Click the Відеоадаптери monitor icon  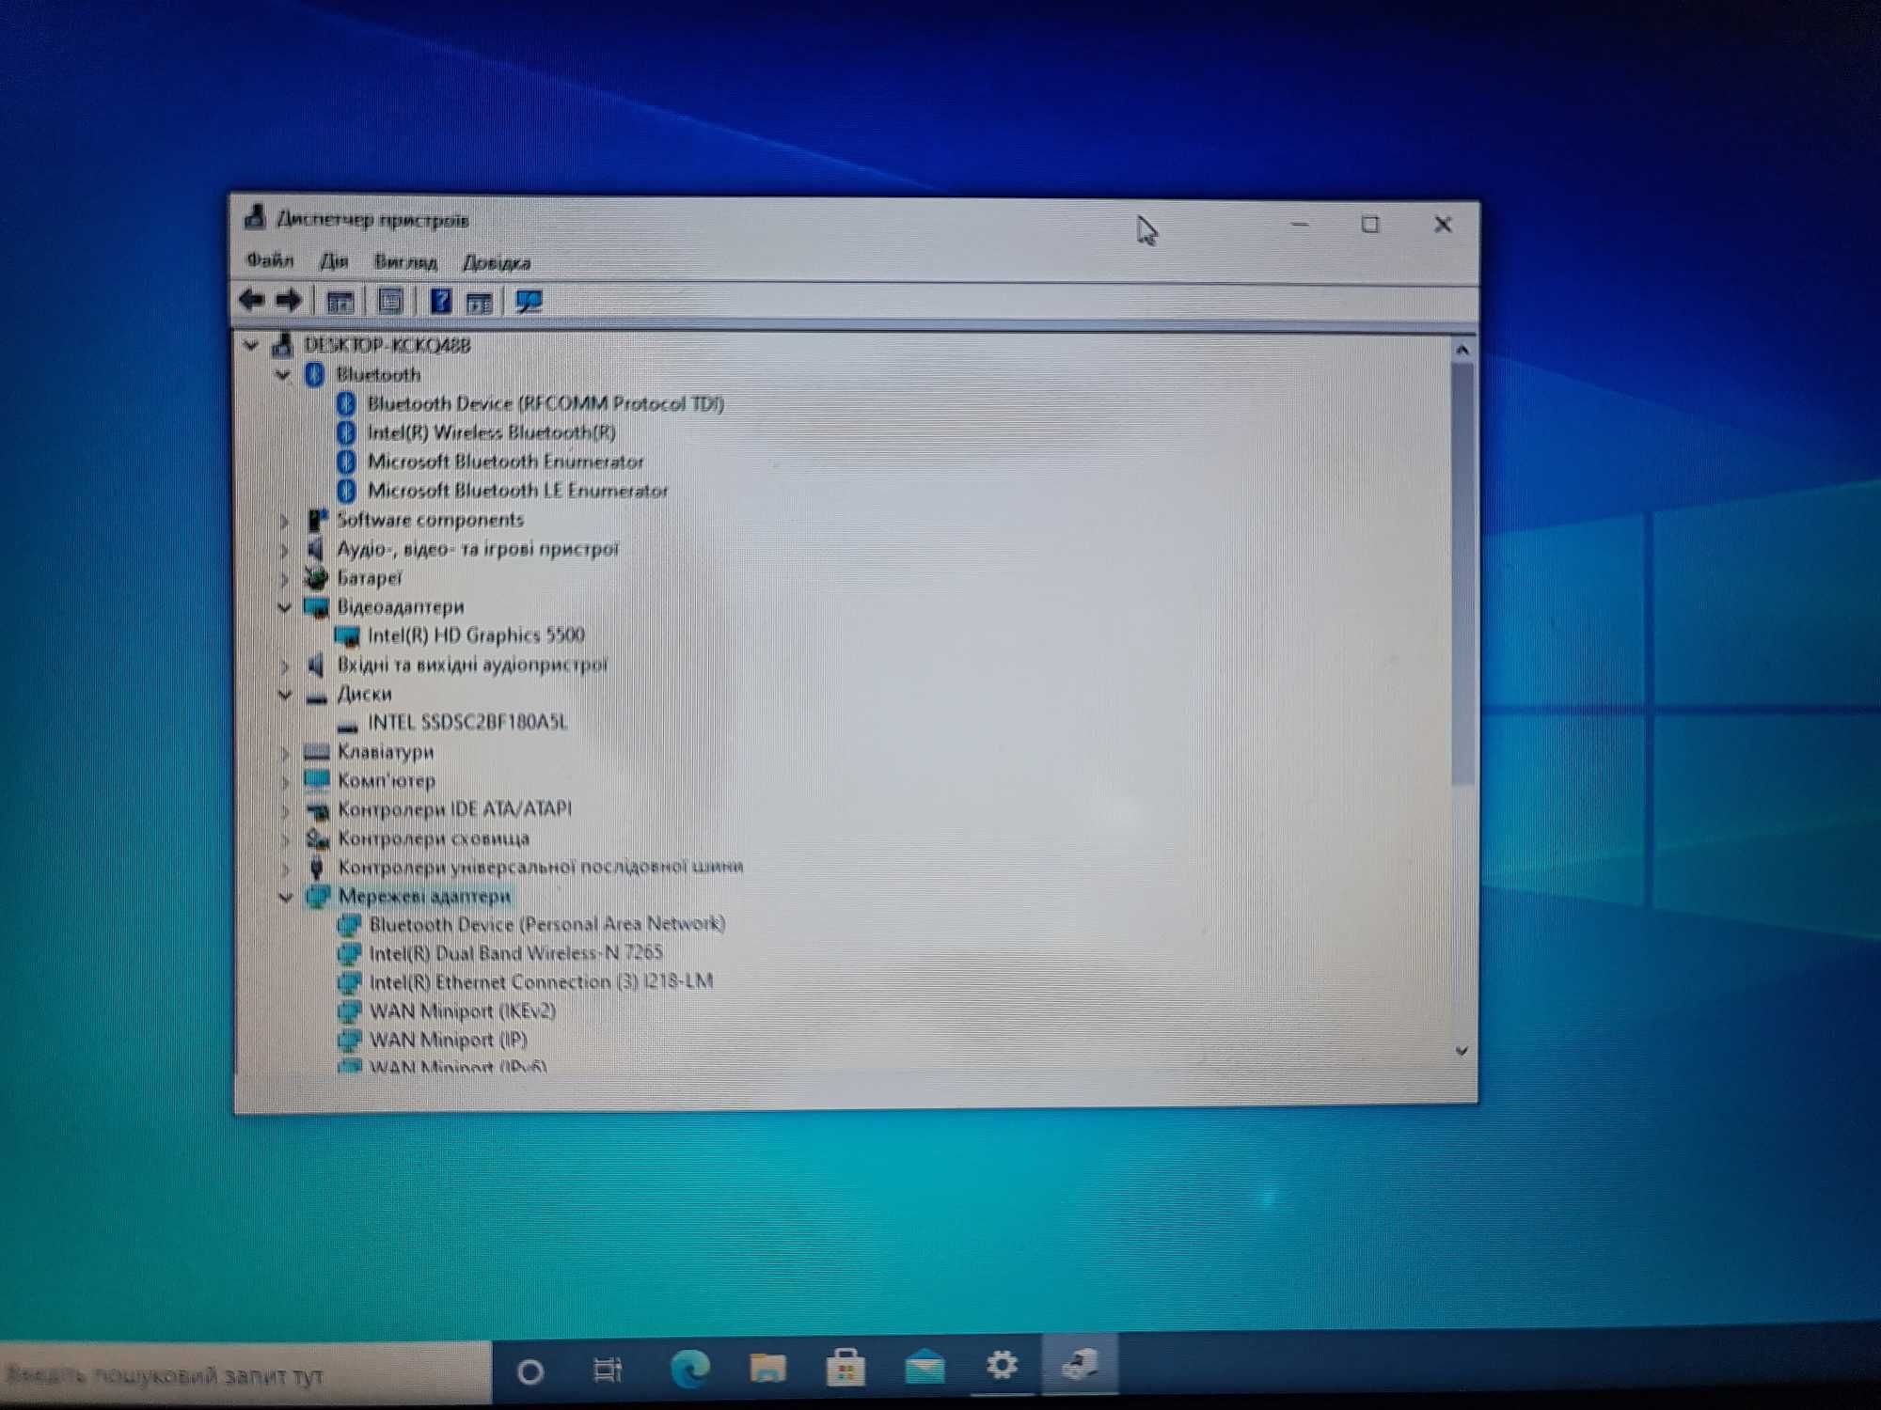tap(316, 607)
